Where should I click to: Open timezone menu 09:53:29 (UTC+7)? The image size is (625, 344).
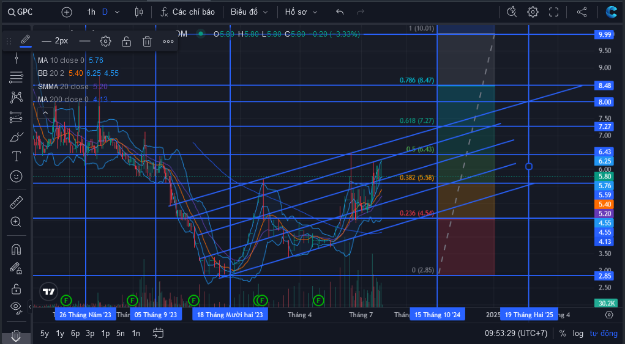coord(516,333)
